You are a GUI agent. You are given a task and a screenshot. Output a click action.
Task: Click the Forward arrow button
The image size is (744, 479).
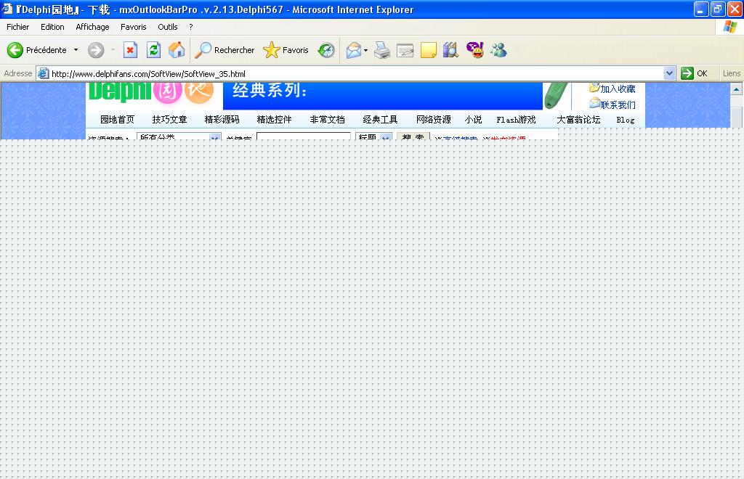96,50
